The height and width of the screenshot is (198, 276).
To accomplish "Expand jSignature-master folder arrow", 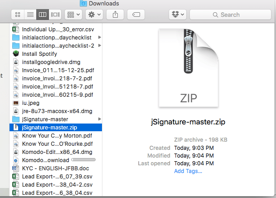I will pos(99,119).
